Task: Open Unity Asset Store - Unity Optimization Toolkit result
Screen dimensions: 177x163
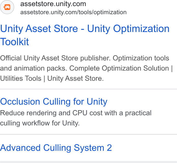Action: click(x=85, y=35)
